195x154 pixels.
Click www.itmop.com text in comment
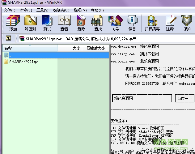(x=122, y=54)
